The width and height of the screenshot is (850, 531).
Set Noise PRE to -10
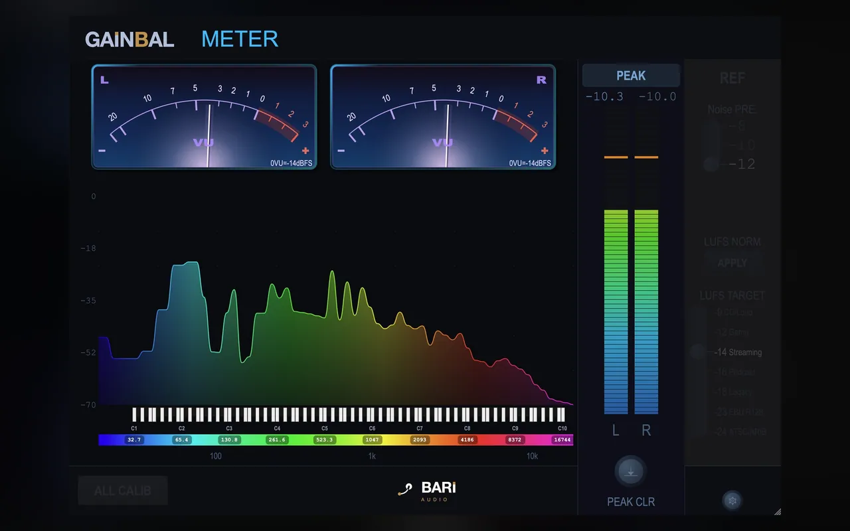coord(742,145)
